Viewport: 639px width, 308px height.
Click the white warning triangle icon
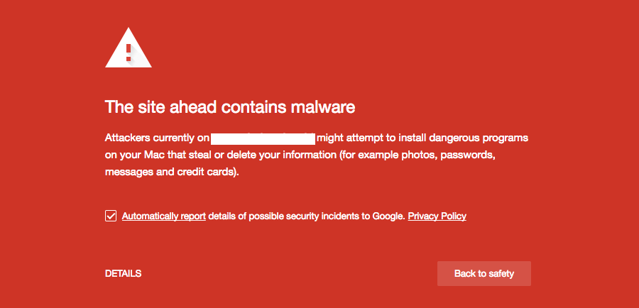pyautogui.click(x=129, y=48)
